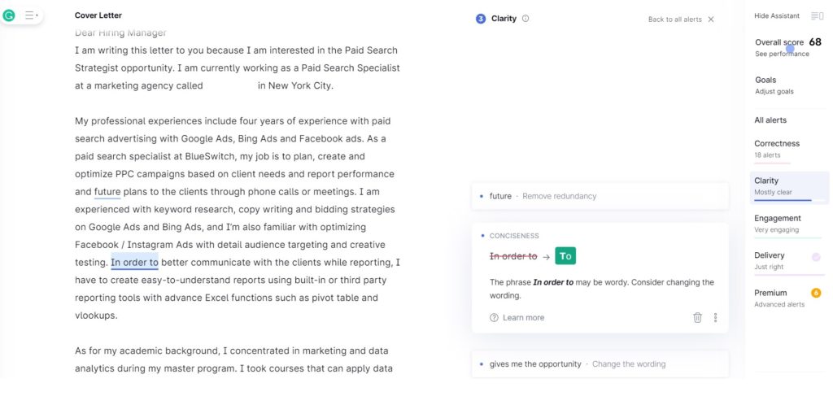Viewport: 833px width, 418px height.
Task: Click the underlined word "future" in the letter
Action: click(107, 192)
